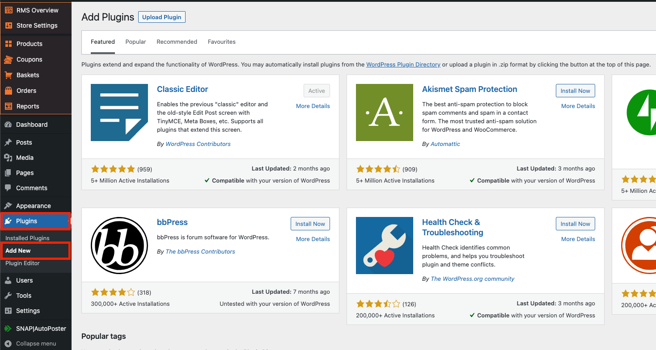Viewport: 656px width, 350px height.
Task: Click the Media icon in sidebar
Action: click(8, 158)
